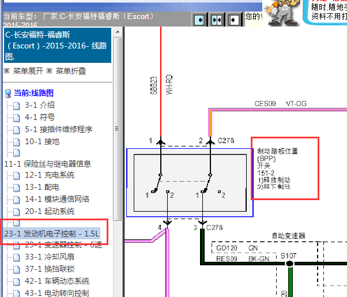Click the S107 splice label
The image size is (347, 297).
[288, 256]
